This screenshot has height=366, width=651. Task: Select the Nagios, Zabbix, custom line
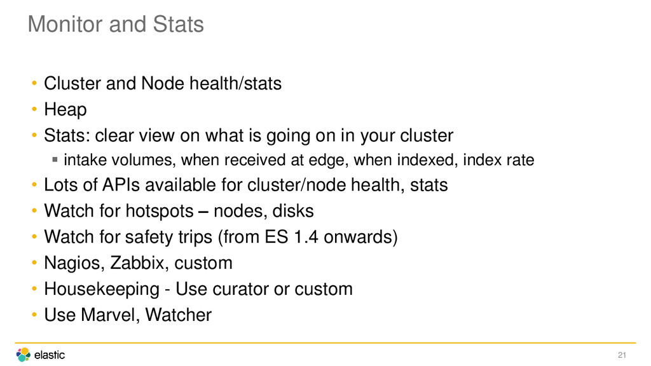point(138,263)
